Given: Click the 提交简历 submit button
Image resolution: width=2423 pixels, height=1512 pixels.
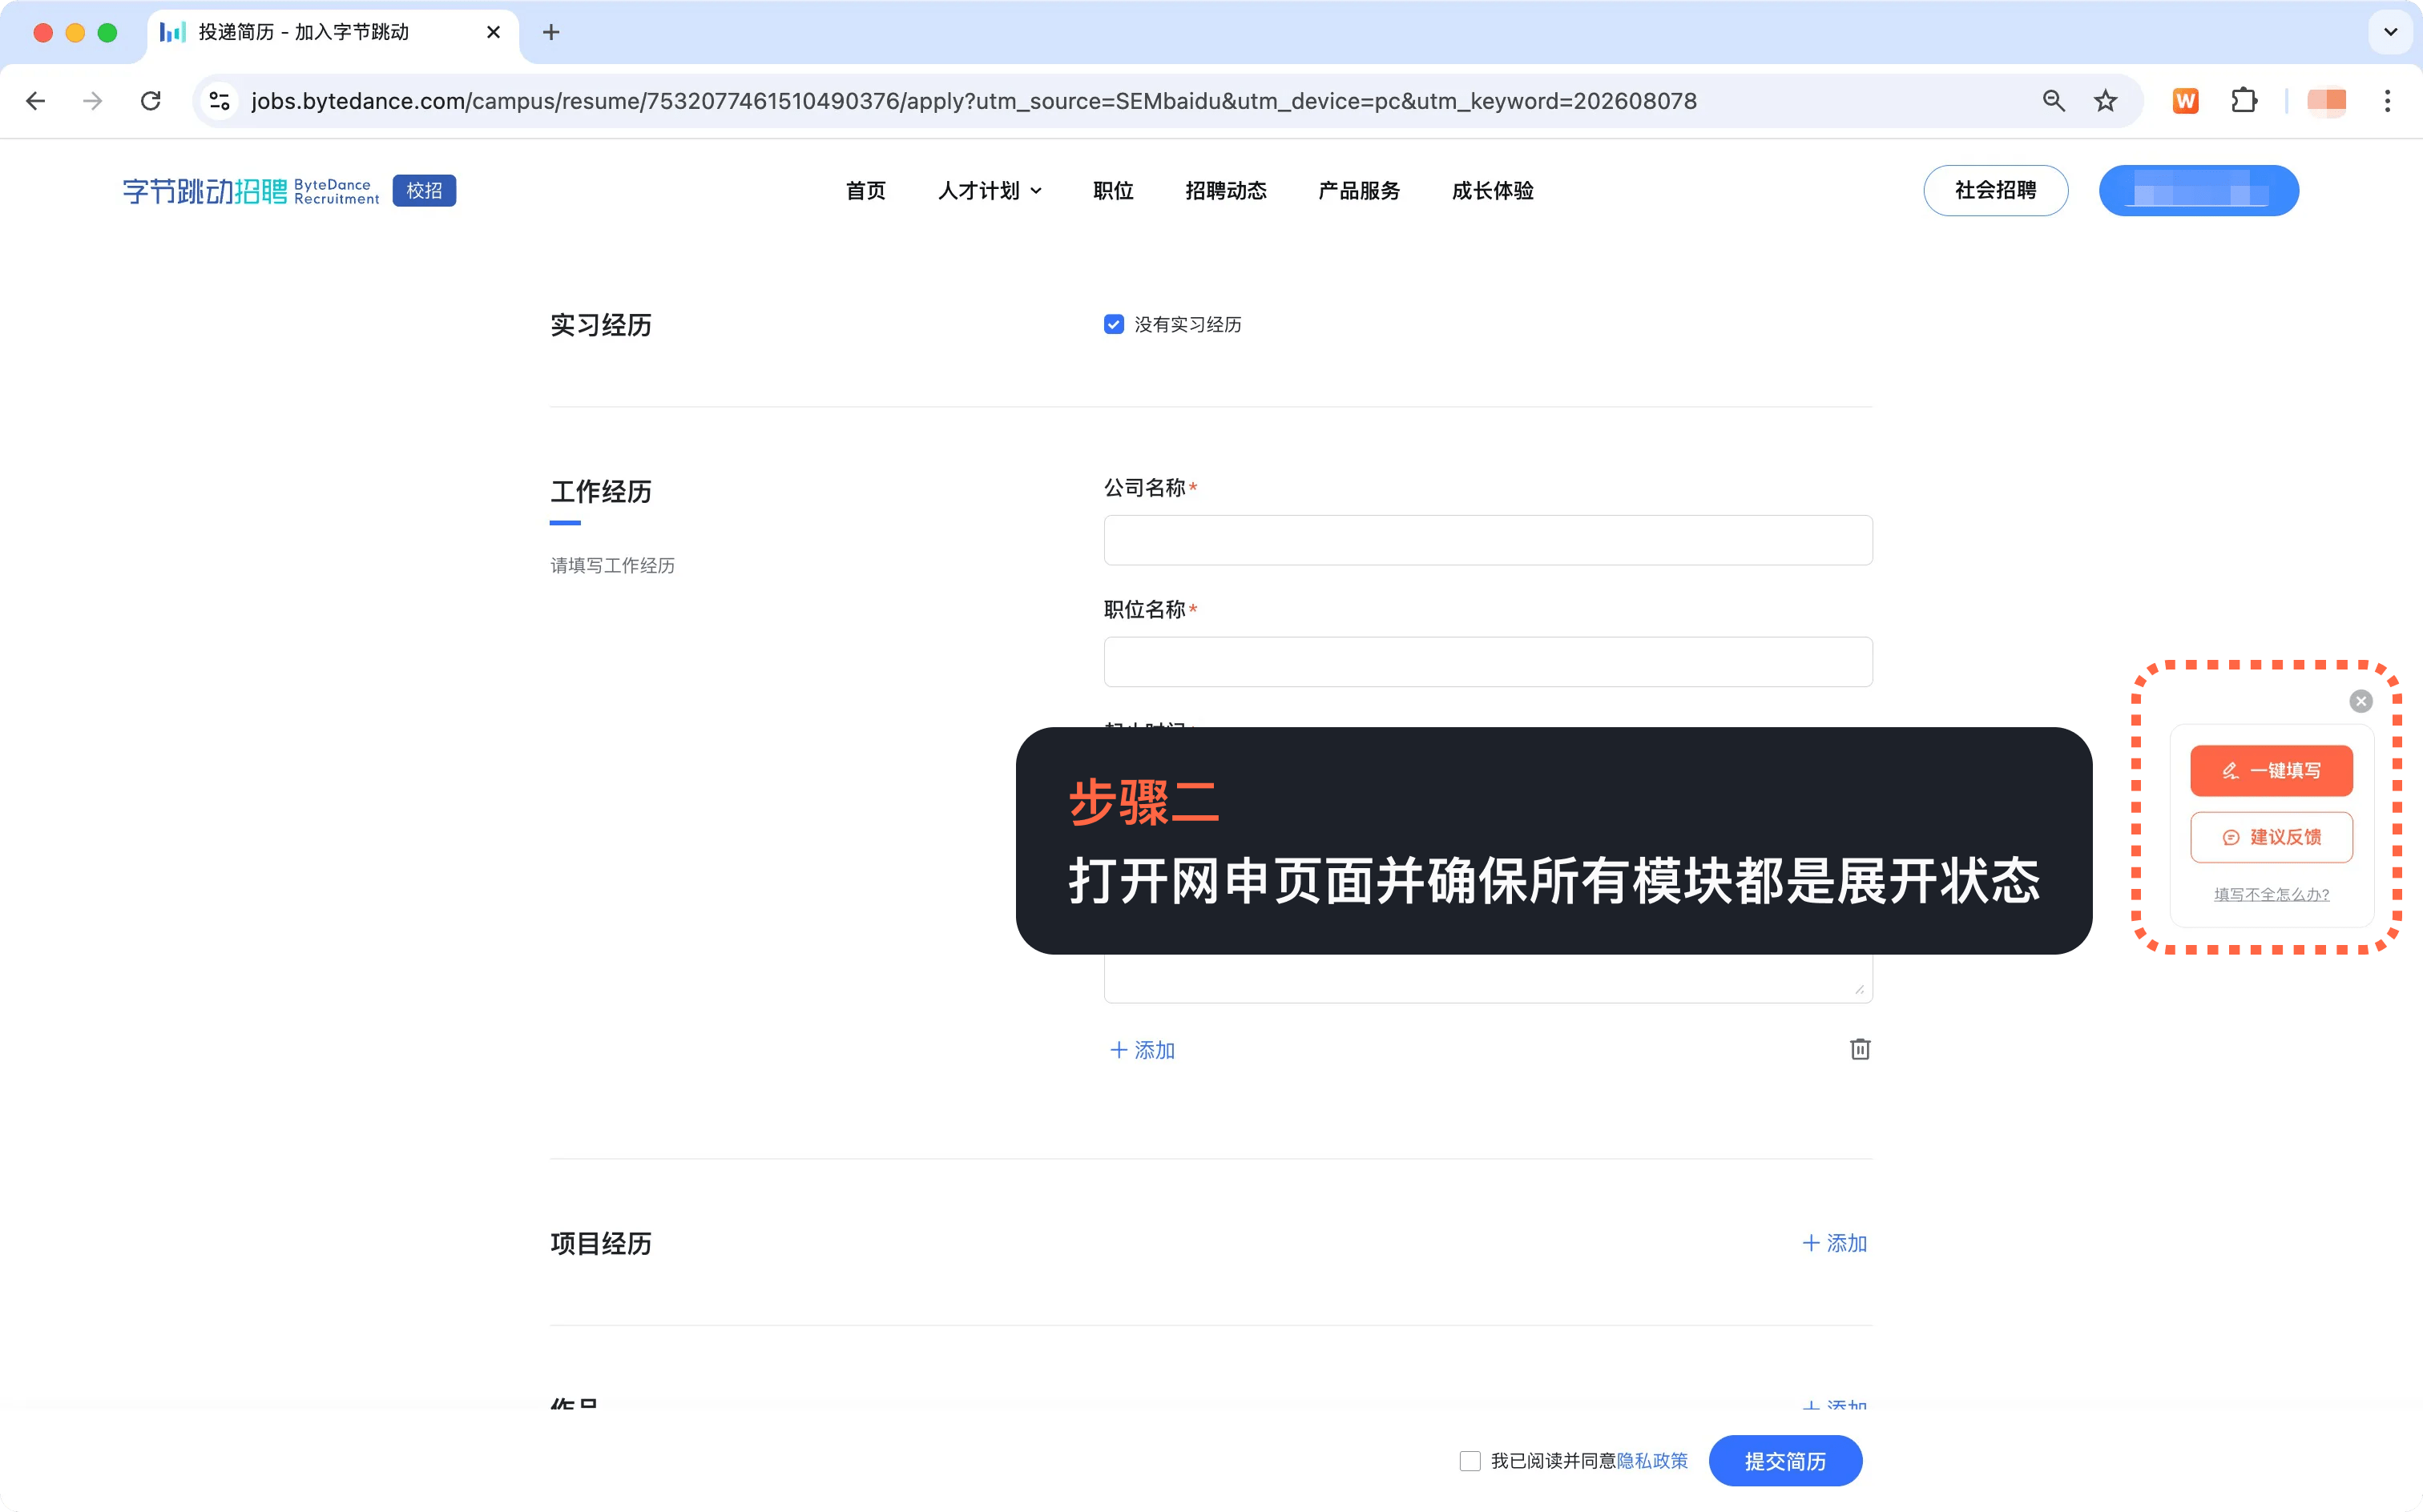Looking at the screenshot, I should [1784, 1461].
